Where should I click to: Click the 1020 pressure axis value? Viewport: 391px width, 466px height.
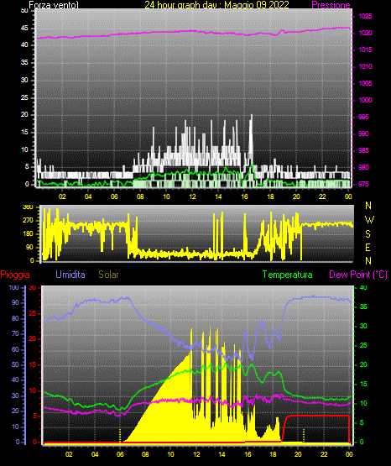(x=365, y=33)
